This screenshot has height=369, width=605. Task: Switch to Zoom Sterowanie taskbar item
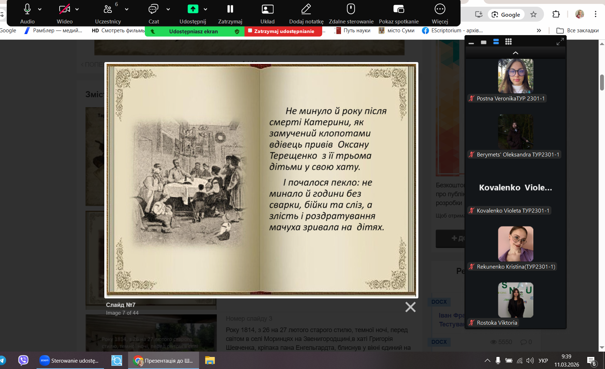tap(70, 360)
